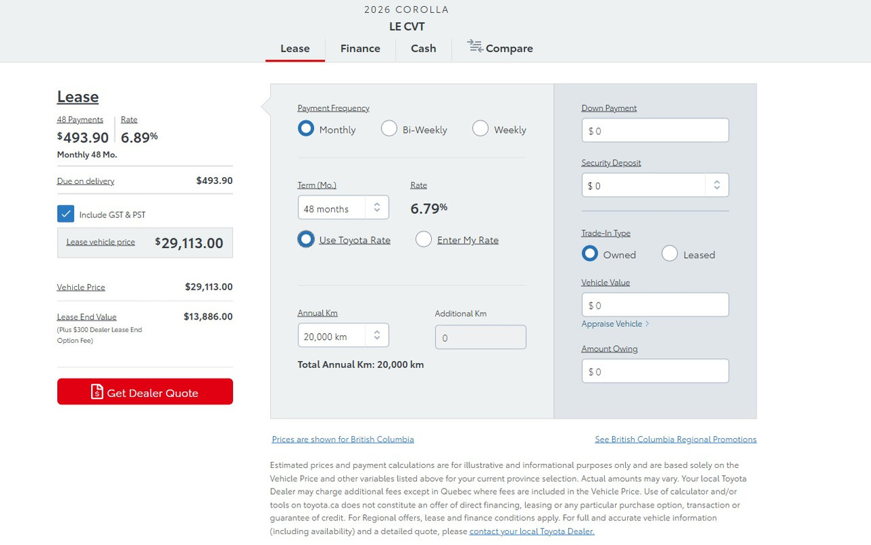Select Bi-Weekly payment frequency
871x545 pixels.
(389, 128)
